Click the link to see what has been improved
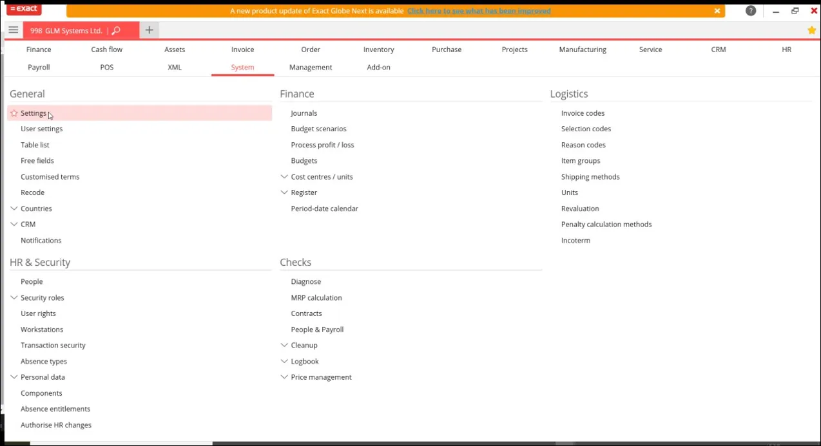Viewport: 821px width, 446px height. tap(479, 10)
